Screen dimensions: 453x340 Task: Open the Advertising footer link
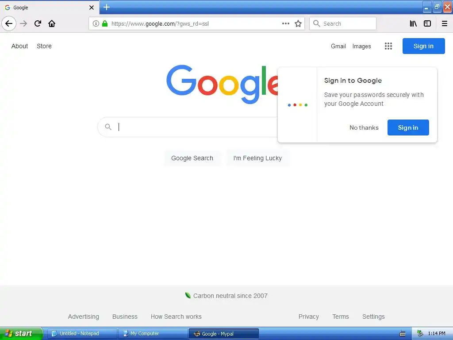[x=84, y=317]
